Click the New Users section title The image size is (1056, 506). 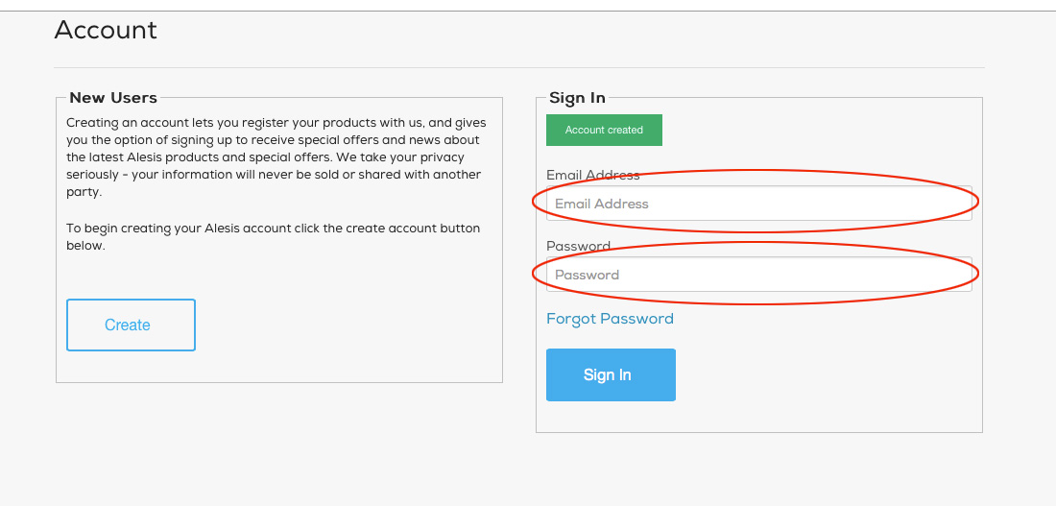tap(113, 98)
